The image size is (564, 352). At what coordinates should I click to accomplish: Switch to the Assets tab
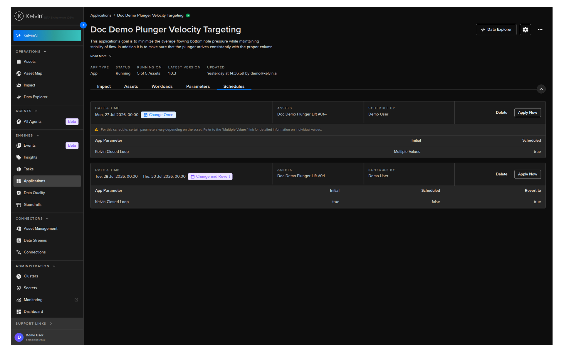click(x=131, y=87)
